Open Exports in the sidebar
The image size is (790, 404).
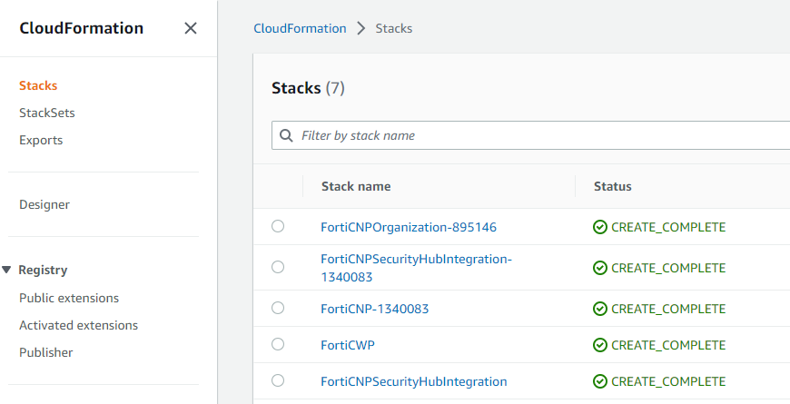41,140
